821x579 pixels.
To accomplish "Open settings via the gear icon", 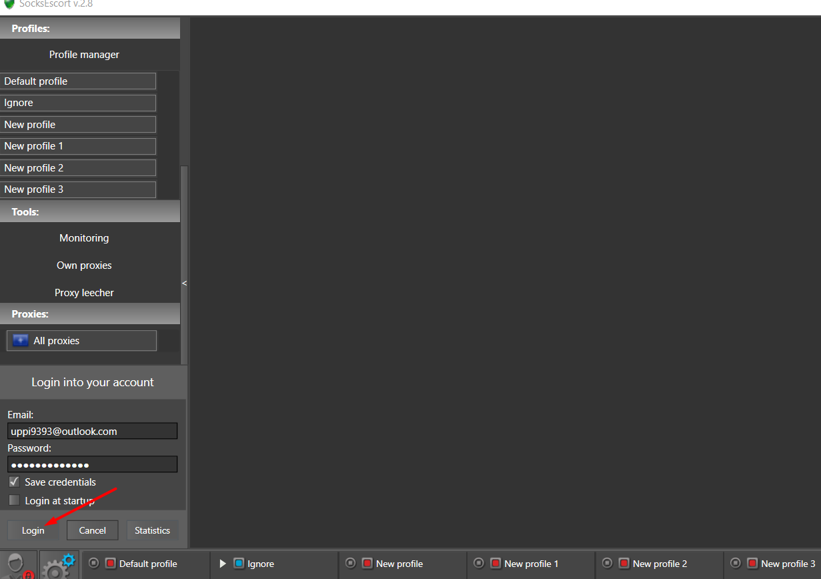I will point(58,565).
